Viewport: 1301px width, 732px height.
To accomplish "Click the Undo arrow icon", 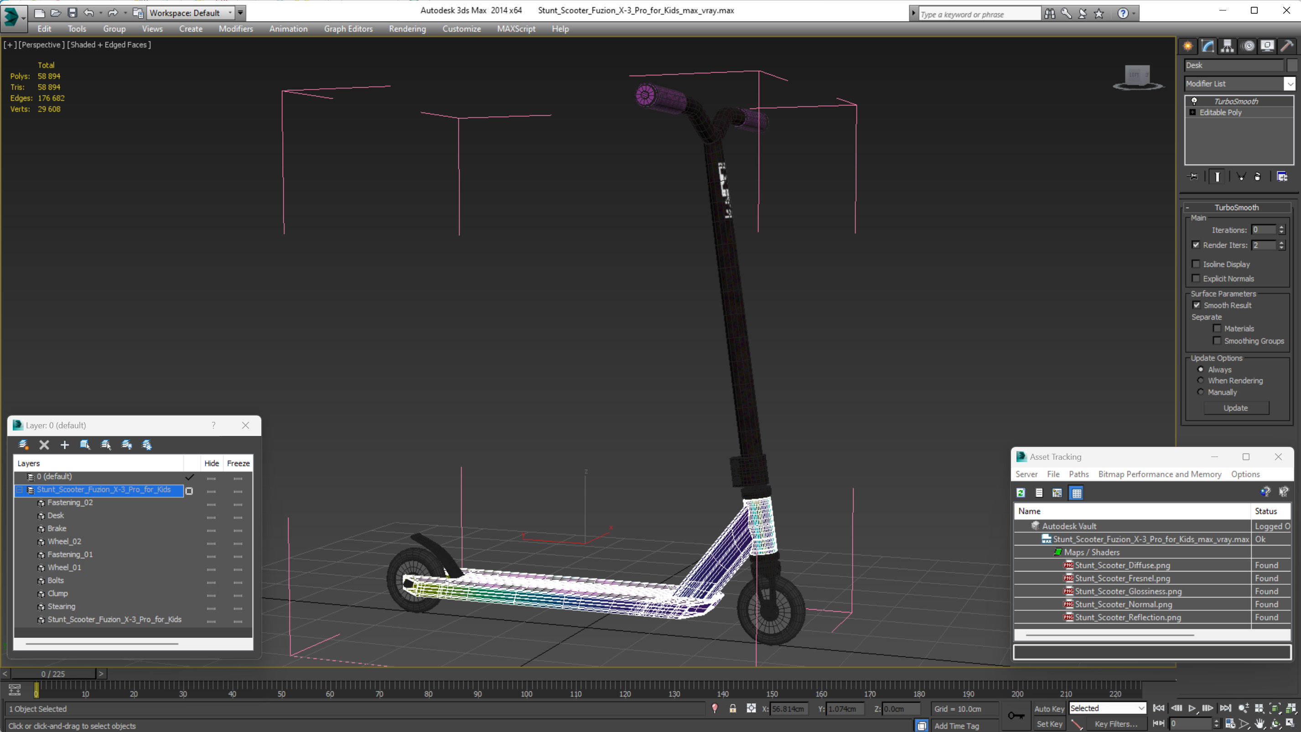I will [x=88, y=13].
